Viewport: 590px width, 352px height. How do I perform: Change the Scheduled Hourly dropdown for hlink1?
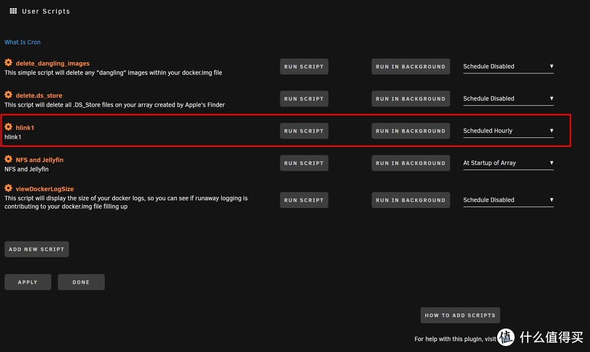(508, 131)
